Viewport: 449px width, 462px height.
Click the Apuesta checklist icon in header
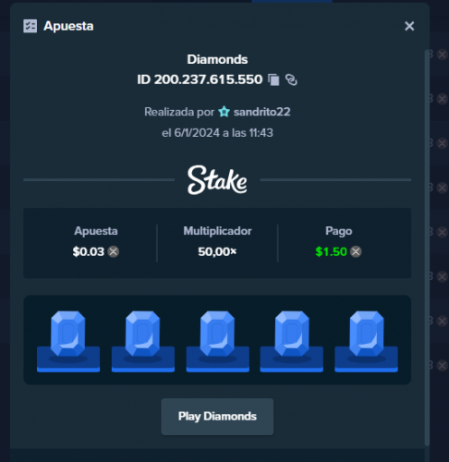coord(30,26)
